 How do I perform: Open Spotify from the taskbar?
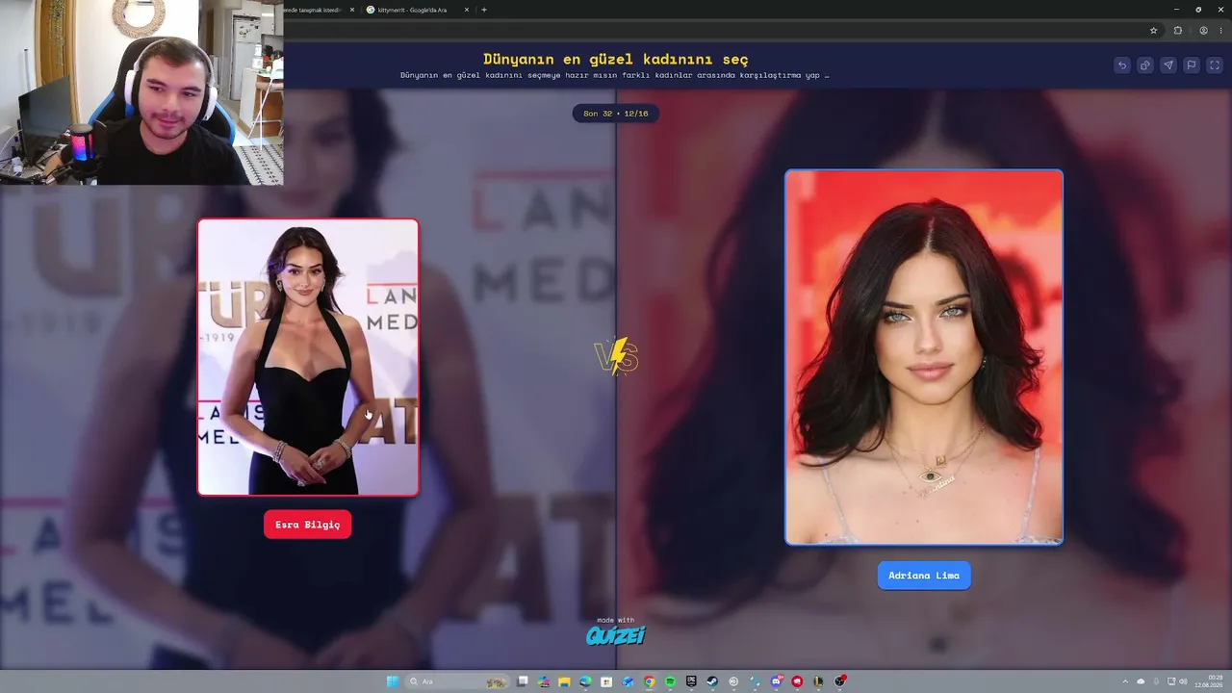coord(671,681)
